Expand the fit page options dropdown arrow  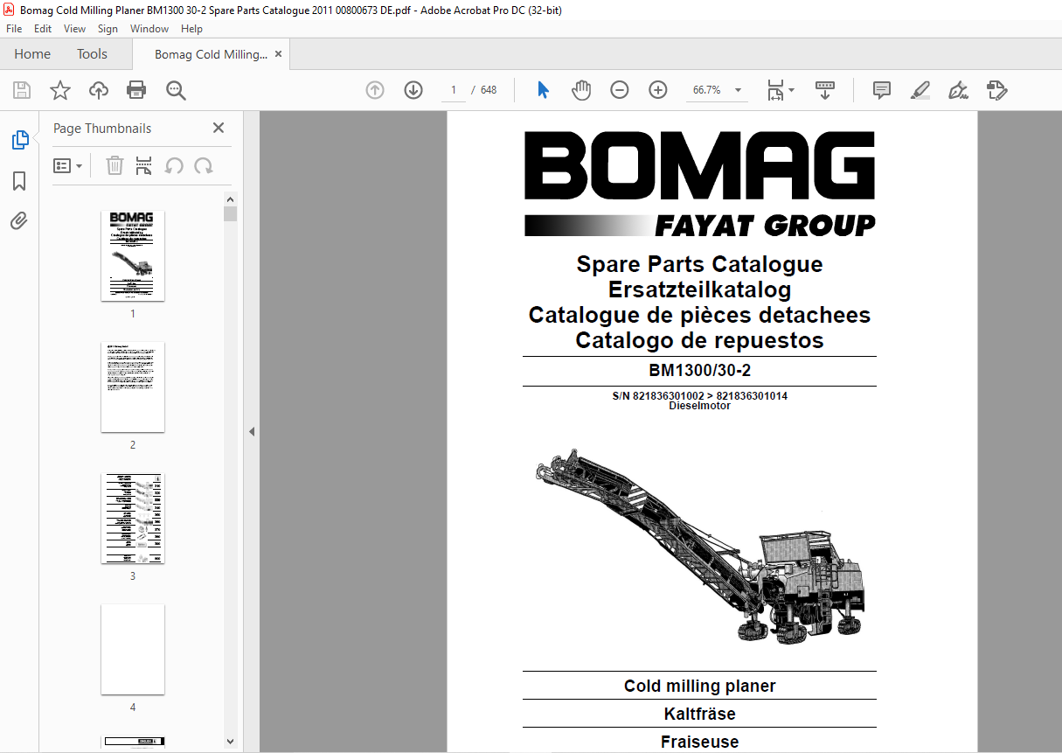click(x=791, y=90)
